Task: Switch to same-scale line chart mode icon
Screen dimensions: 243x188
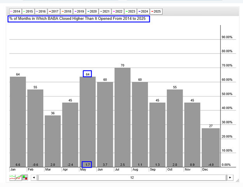Action: coord(19,177)
